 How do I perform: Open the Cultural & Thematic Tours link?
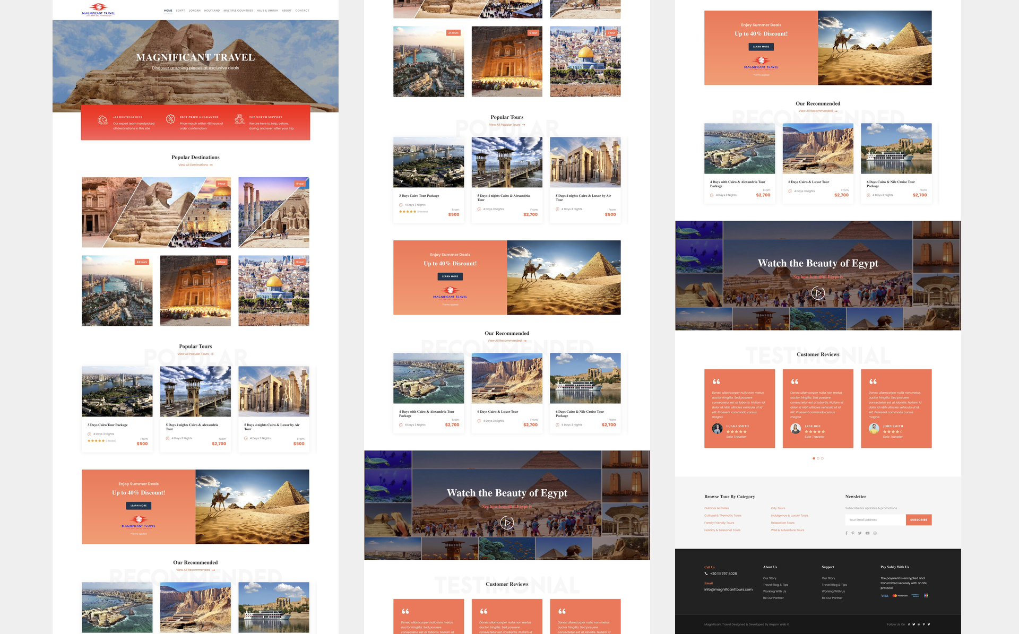pos(723,516)
